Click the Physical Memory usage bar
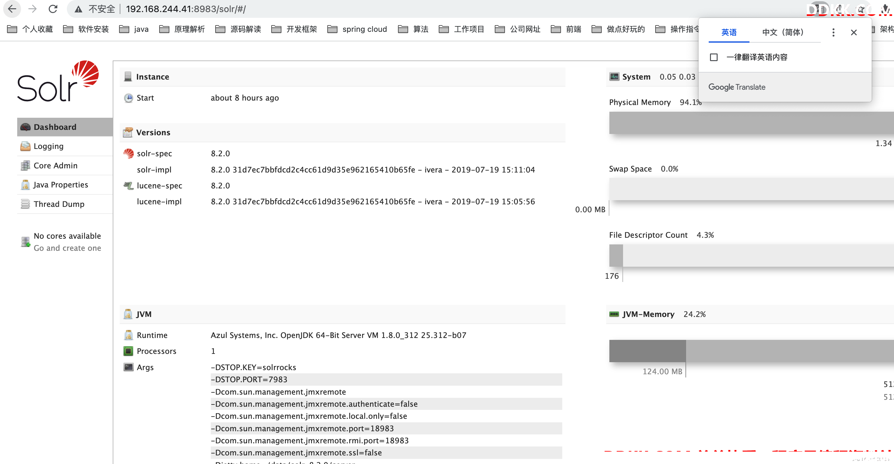This screenshot has width=894, height=464. point(751,123)
